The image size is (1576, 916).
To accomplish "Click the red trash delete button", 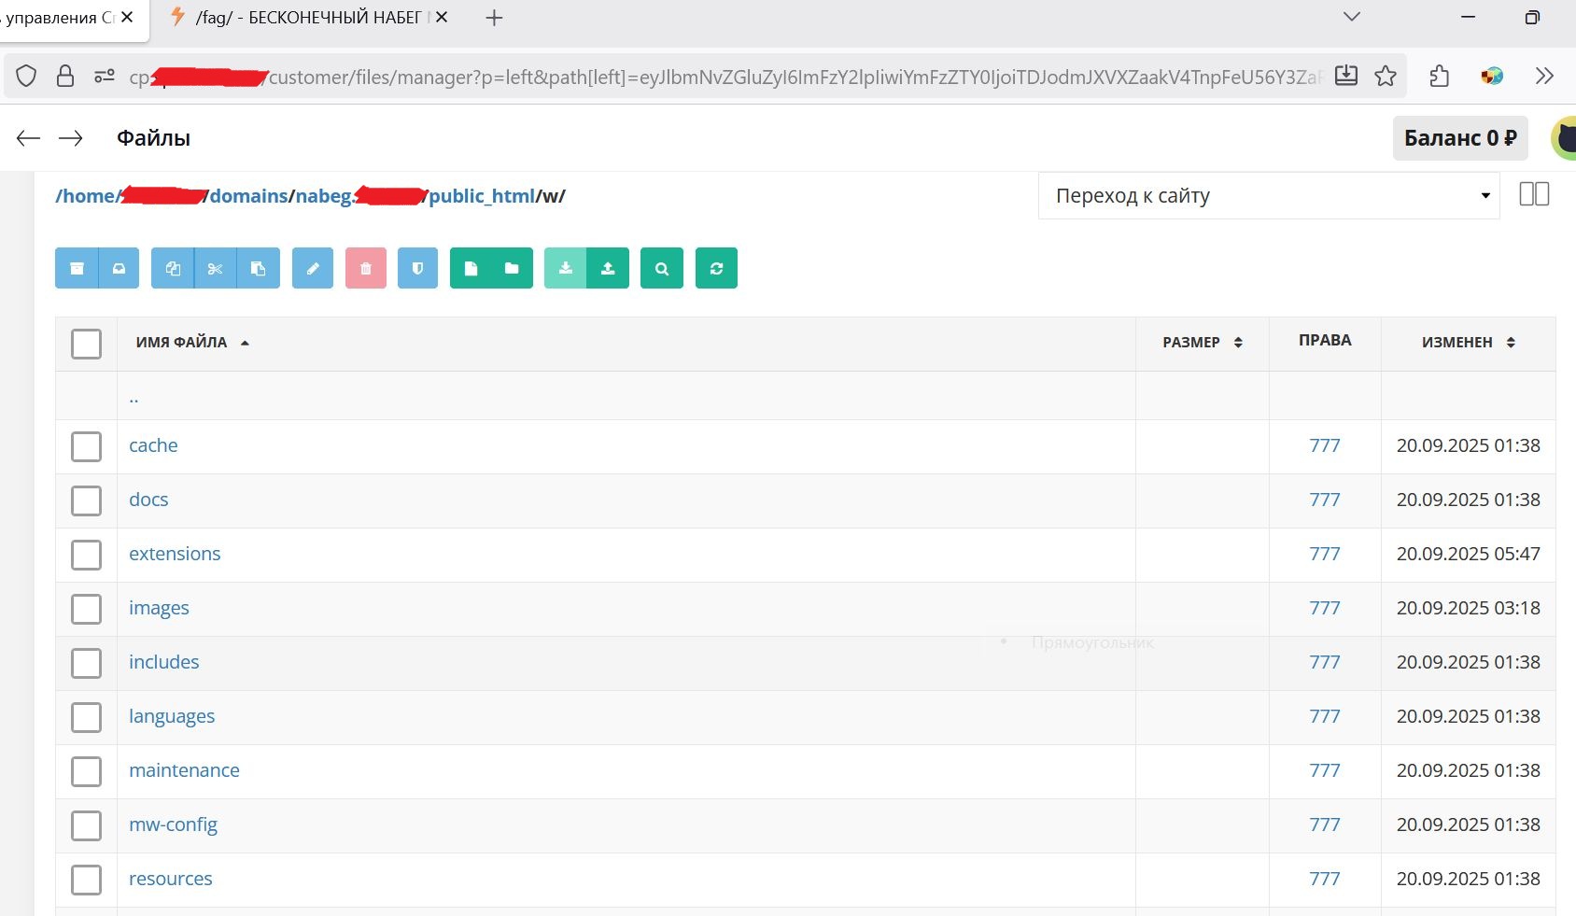I will tap(366, 268).
